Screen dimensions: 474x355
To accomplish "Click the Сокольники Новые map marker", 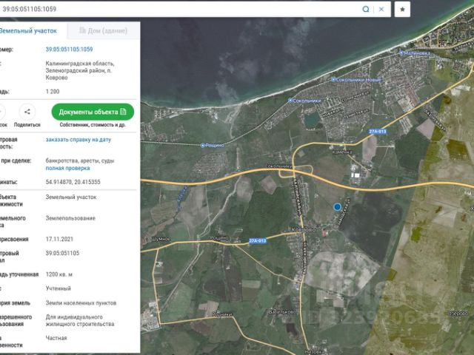I will point(334,79).
